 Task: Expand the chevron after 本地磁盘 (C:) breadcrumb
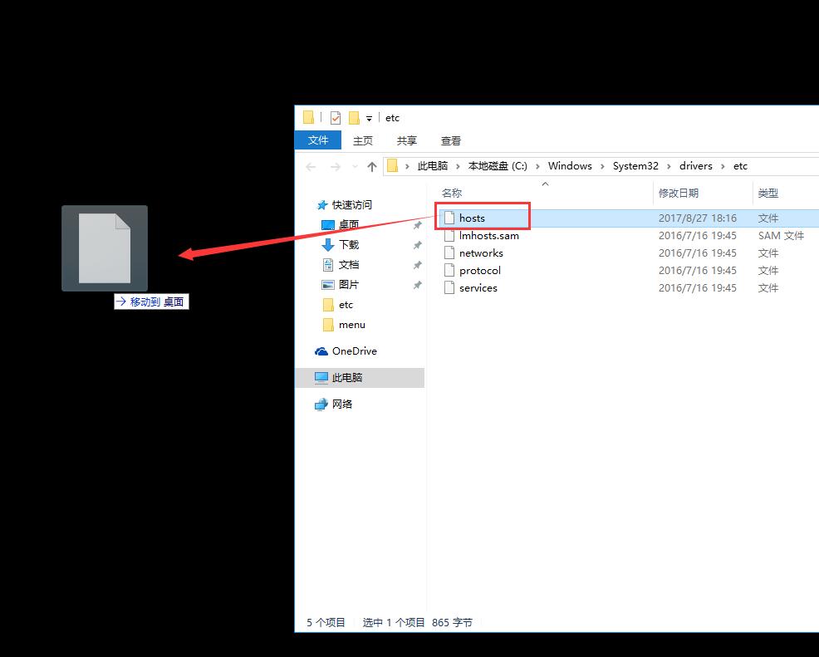click(x=537, y=166)
